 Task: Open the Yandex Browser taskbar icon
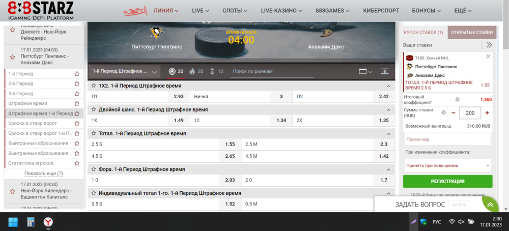48,222
